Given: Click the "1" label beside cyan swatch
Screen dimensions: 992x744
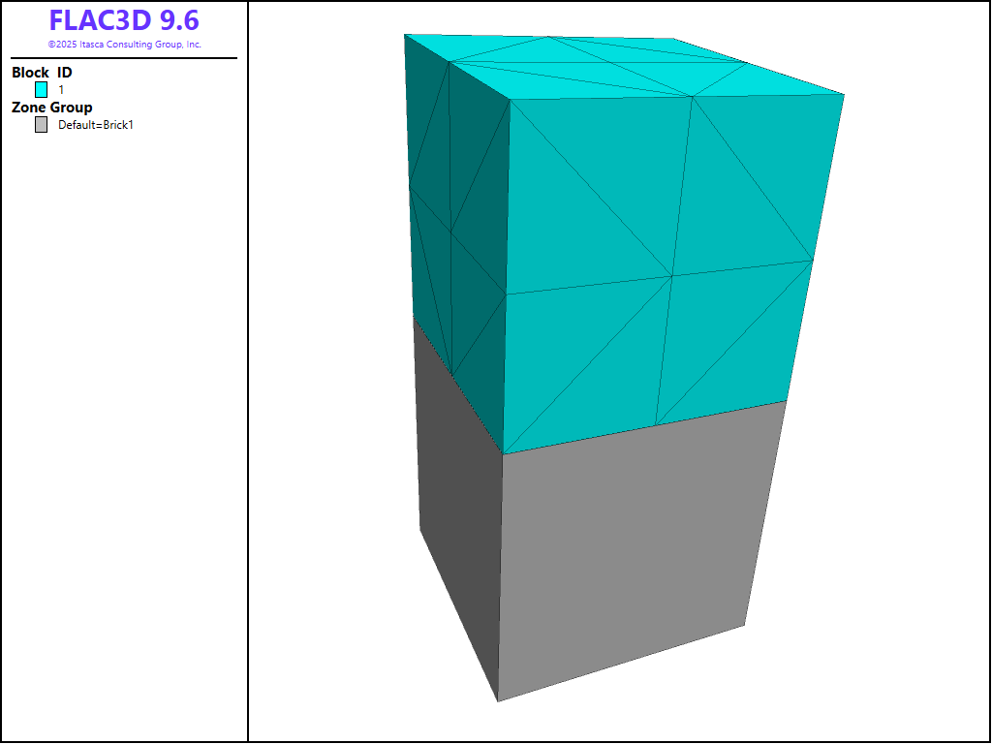Looking at the screenshot, I should [x=62, y=89].
